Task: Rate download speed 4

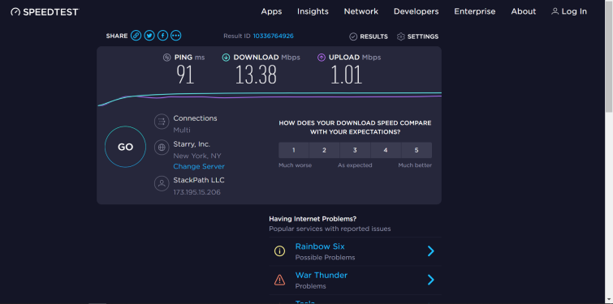Action: click(386, 150)
